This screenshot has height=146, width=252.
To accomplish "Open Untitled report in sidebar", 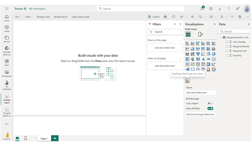I will coord(7,99).
